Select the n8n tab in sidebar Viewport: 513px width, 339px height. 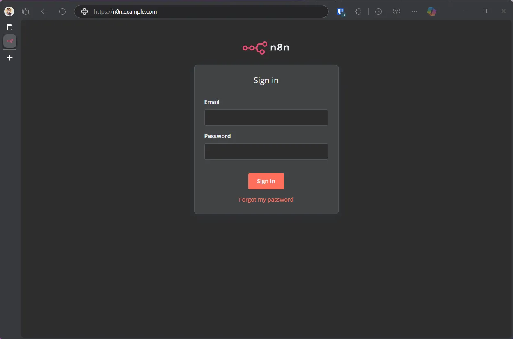click(x=10, y=41)
